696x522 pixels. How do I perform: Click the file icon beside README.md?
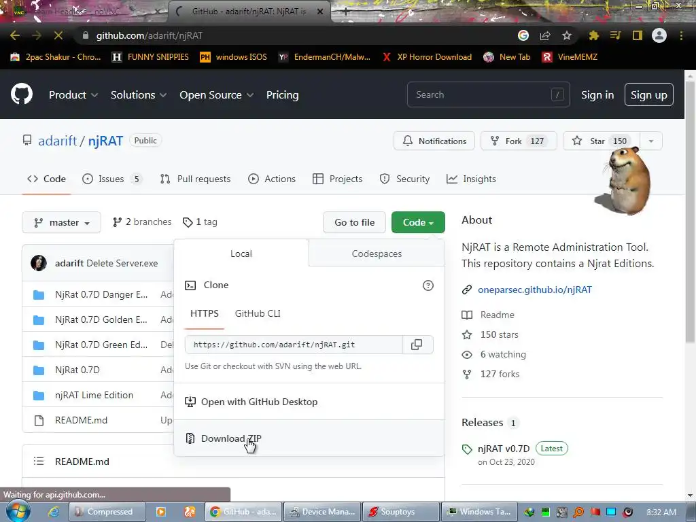pos(39,420)
